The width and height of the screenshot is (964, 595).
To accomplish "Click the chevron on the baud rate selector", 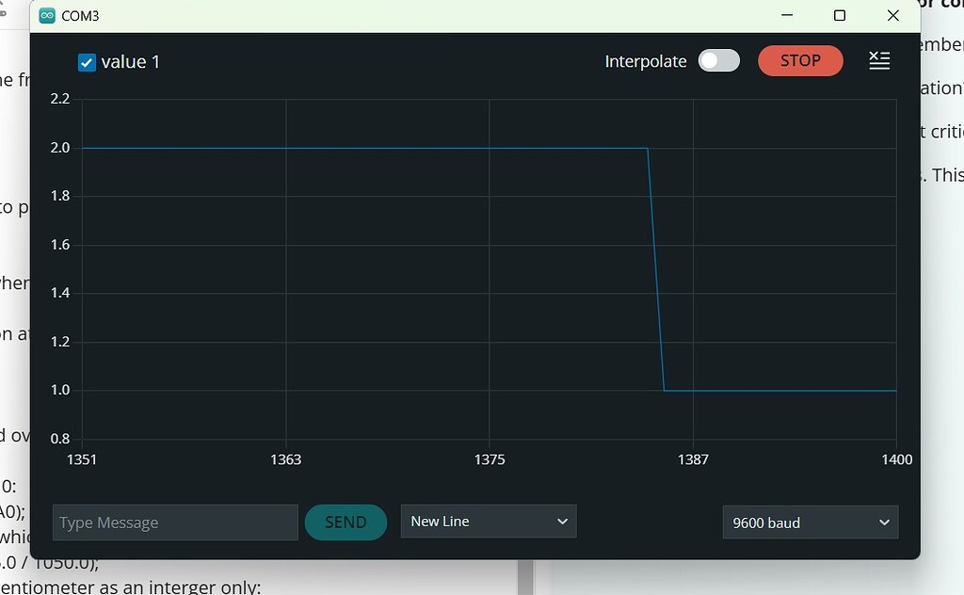I will tap(883, 522).
